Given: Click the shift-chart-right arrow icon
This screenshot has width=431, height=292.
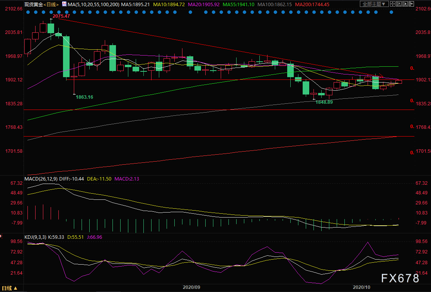Looking at the screenshot, I should tap(411, 4).
